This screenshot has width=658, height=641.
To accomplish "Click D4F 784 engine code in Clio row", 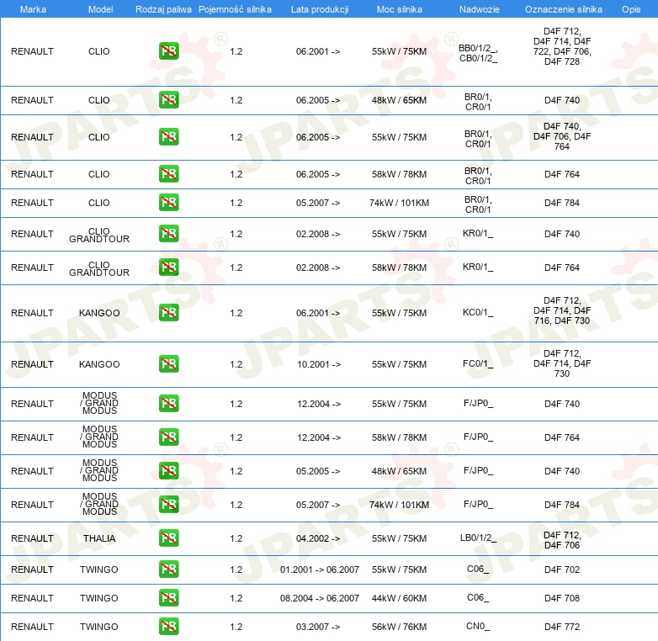I will 562,203.
